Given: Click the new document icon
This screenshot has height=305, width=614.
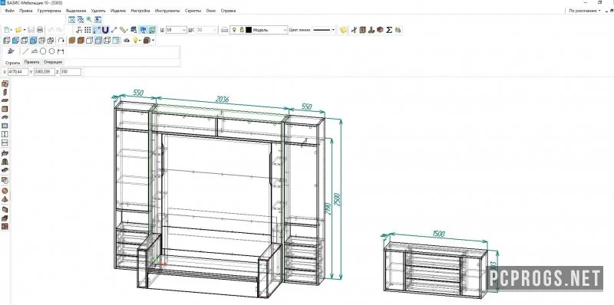Looking at the screenshot, I should (x=7, y=30).
